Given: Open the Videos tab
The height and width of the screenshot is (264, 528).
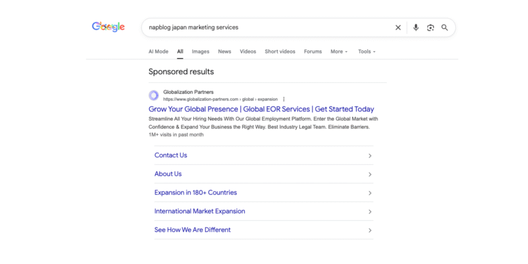Looking at the screenshot, I should [x=248, y=52].
